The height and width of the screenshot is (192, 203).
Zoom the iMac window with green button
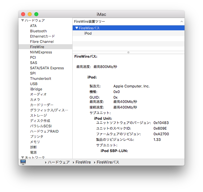point(36,14)
